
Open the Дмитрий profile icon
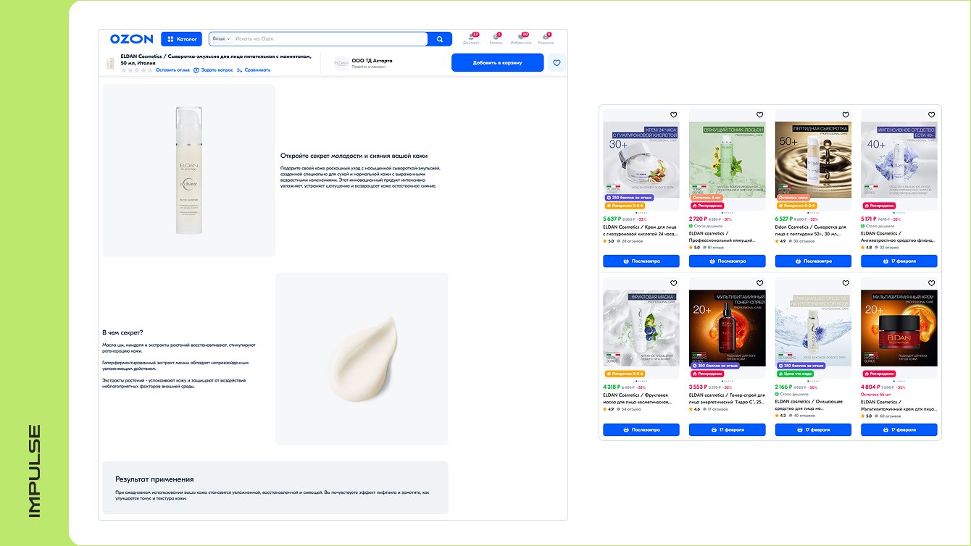click(x=471, y=38)
